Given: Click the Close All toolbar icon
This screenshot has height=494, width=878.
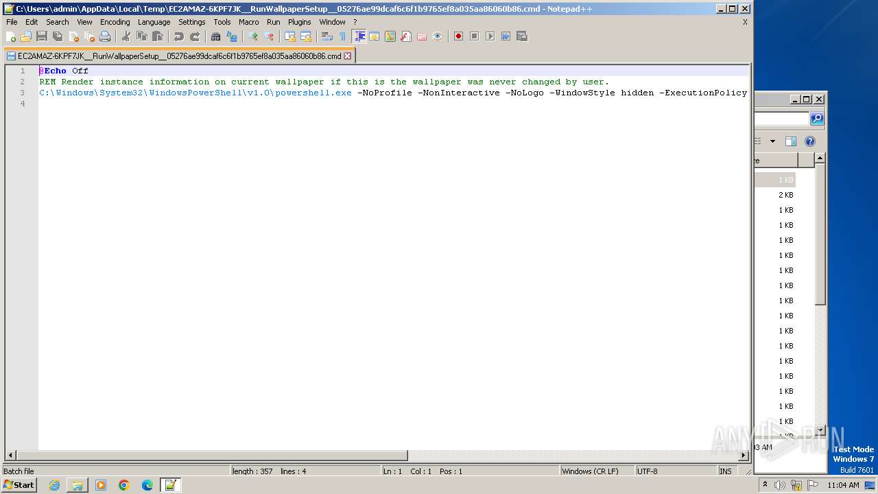Looking at the screenshot, I should click(89, 36).
